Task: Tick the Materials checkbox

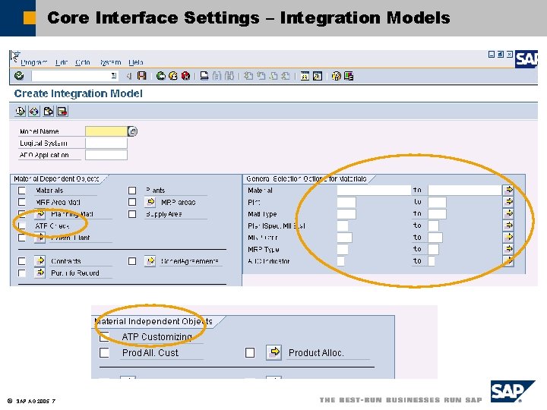Action: (x=22, y=191)
